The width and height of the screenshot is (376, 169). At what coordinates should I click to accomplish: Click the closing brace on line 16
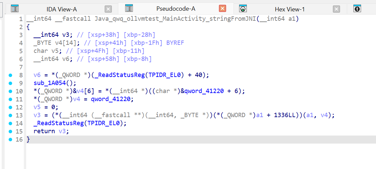(x=28, y=139)
